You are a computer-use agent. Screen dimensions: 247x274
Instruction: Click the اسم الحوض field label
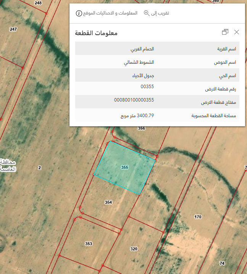[x=225, y=62]
